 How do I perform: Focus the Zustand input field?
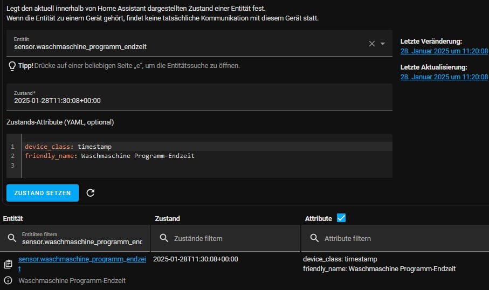[199, 97]
